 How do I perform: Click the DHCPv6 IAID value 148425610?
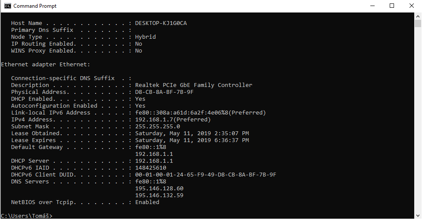(150, 168)
